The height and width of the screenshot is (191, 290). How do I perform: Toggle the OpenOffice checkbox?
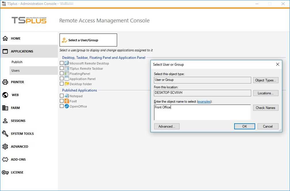62,106
